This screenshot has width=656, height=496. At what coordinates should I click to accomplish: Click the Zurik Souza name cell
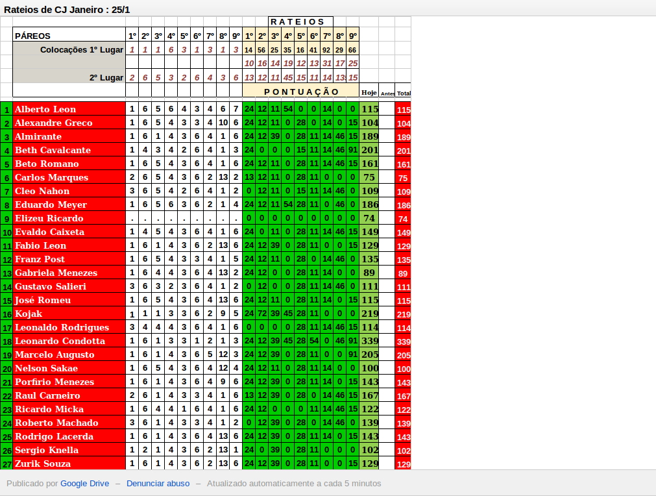click(69, 464)
